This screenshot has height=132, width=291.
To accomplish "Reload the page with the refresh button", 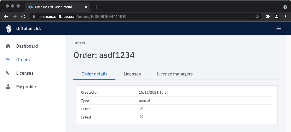I will [x=23, y=16].
